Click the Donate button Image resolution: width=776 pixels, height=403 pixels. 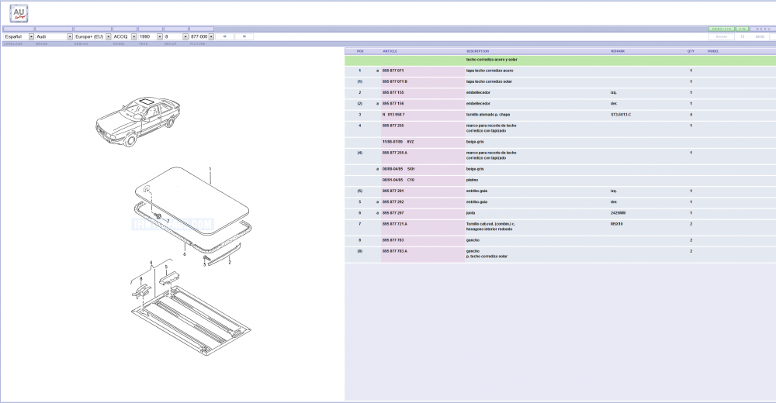(721, 36)
